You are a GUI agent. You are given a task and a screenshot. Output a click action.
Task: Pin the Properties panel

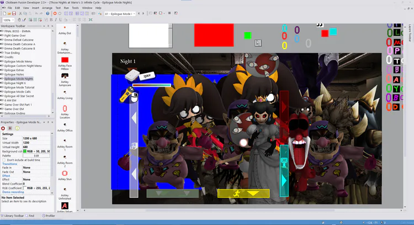(48, 122)
